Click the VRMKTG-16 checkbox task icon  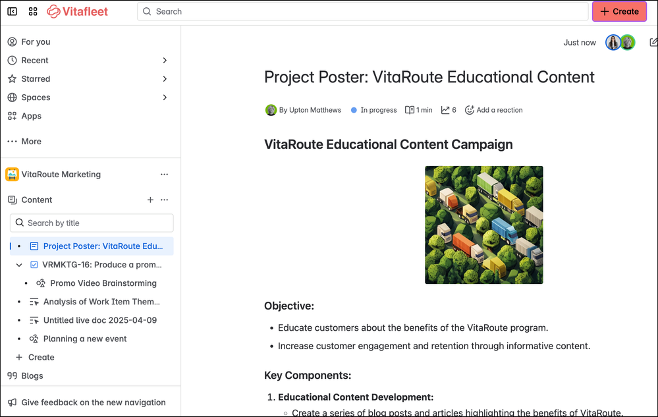(34, 265)
